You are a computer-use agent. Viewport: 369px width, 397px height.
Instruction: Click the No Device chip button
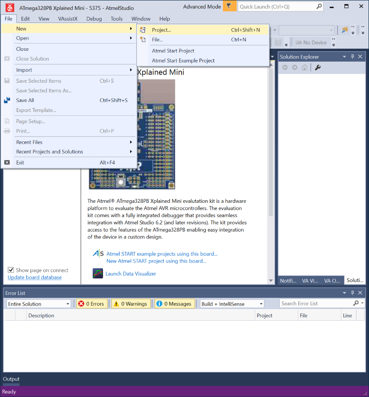(x=311, y=43)
